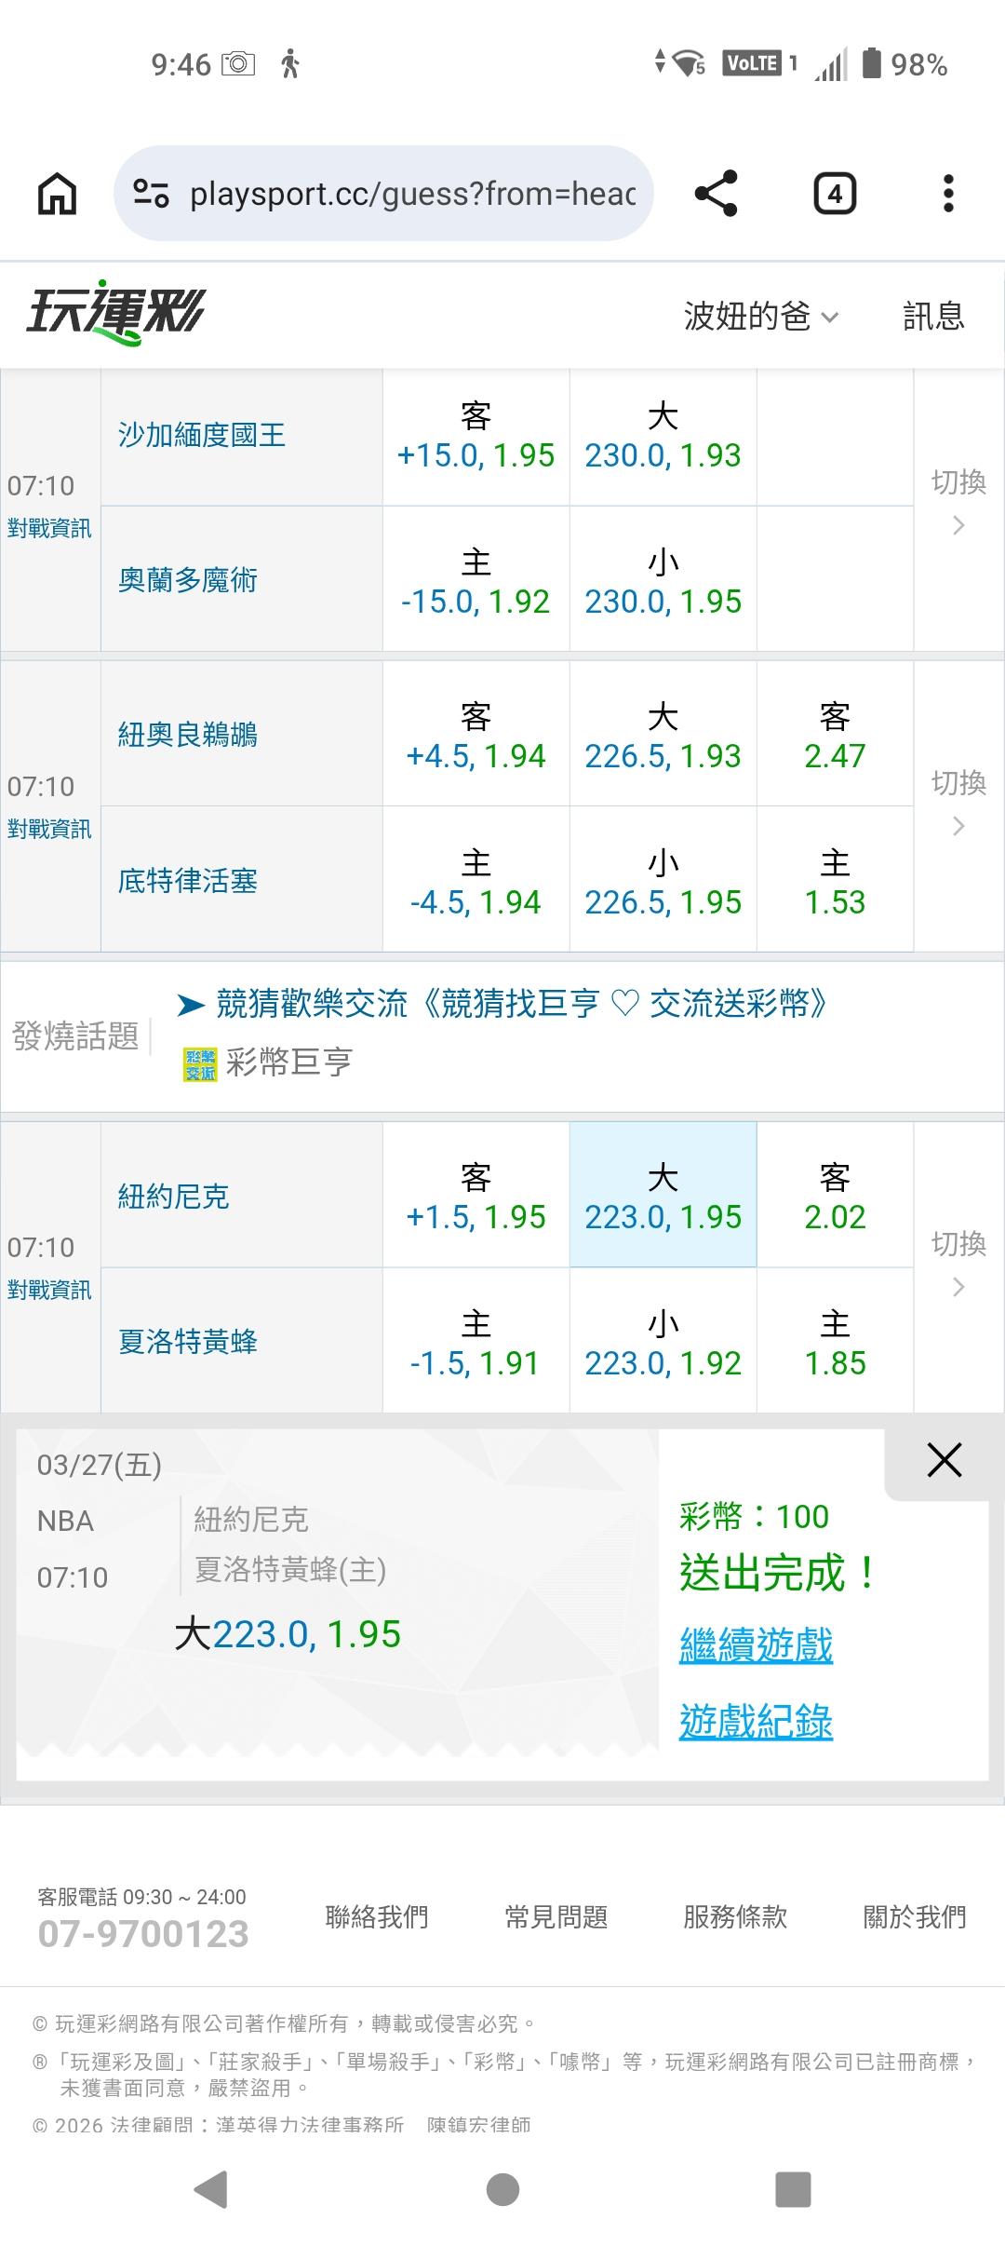Toggle the selected 大 223.0, 1.95 pick
Viewport: 1005px width, 2246px height.
click(x=663, y=1196)
